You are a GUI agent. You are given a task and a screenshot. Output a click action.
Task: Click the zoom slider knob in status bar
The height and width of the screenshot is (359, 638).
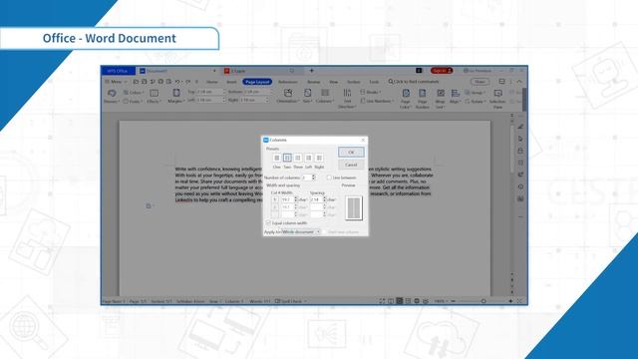[x=483, y=301]
